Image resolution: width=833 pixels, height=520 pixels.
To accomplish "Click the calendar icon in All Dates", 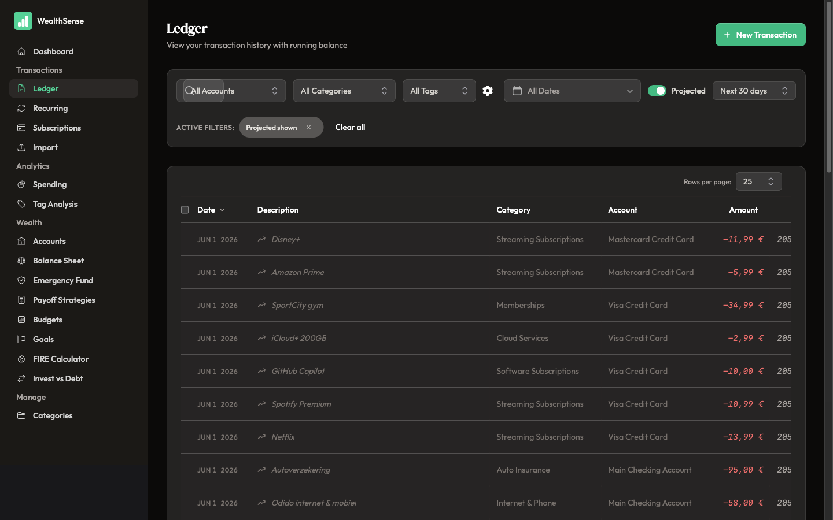I will tap(517, 91).
